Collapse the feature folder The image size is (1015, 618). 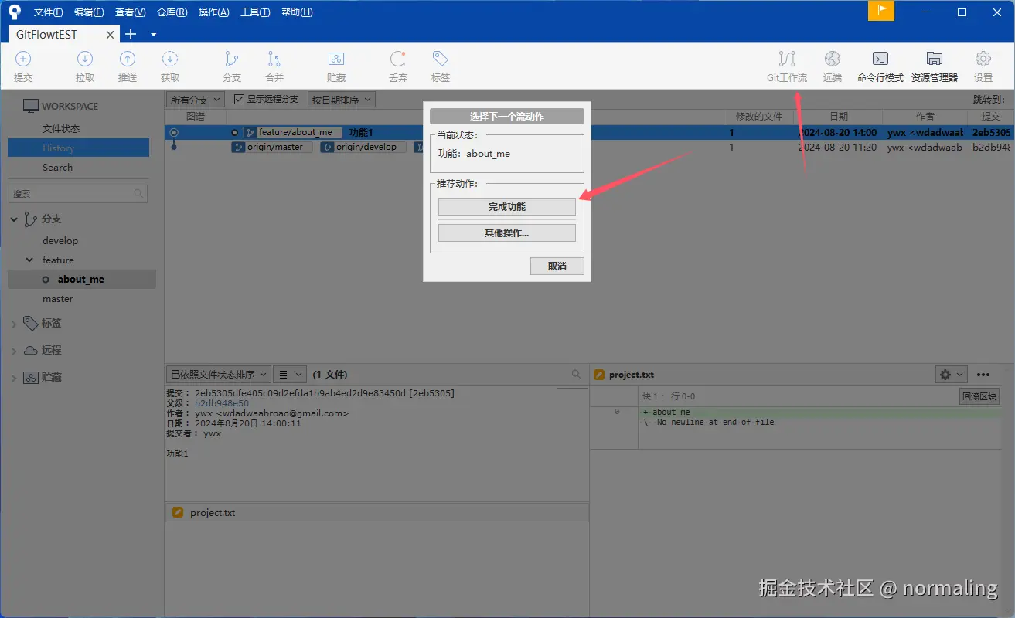point(30,260)
